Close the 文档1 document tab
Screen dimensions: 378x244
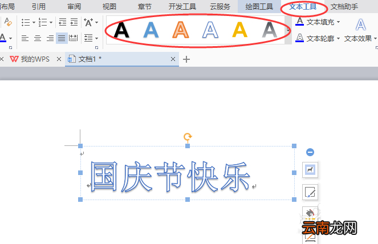tap(173, 59)
